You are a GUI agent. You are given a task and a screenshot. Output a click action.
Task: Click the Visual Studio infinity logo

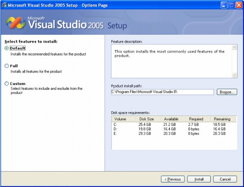[15, 24]
